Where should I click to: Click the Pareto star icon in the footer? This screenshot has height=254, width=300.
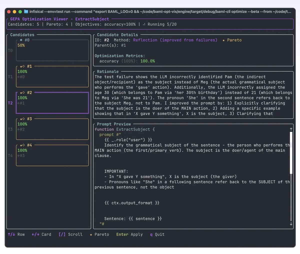click(91, 234)
